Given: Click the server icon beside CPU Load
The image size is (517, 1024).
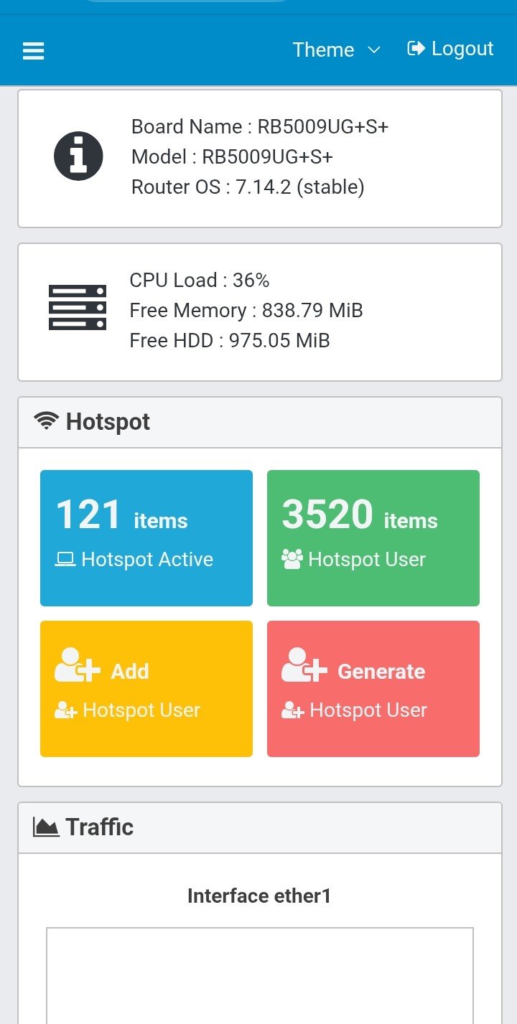Looking at the screenshot, I should (x=78, y=309).
